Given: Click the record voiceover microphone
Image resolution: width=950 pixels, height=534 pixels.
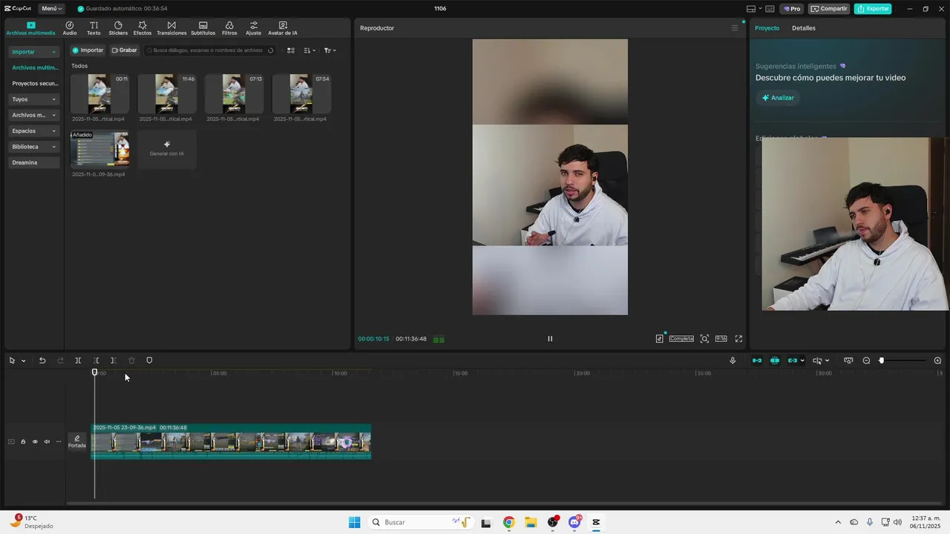Looking at the screenshot, I should point(733,360).
